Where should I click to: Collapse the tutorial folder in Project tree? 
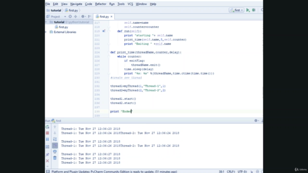point(46,22)
